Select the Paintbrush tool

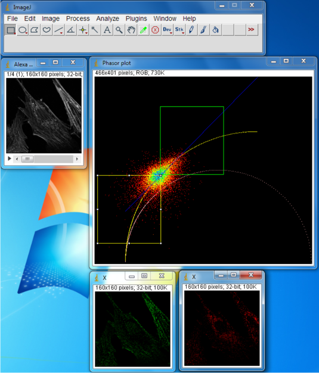tap(203, 30)
